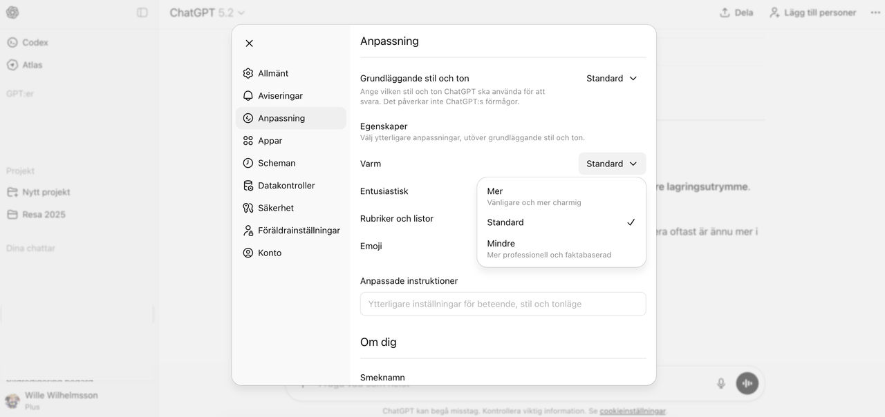885x417 pixels.
Task: Click the voice mode waveform icon
Action: tap(747, 383)
